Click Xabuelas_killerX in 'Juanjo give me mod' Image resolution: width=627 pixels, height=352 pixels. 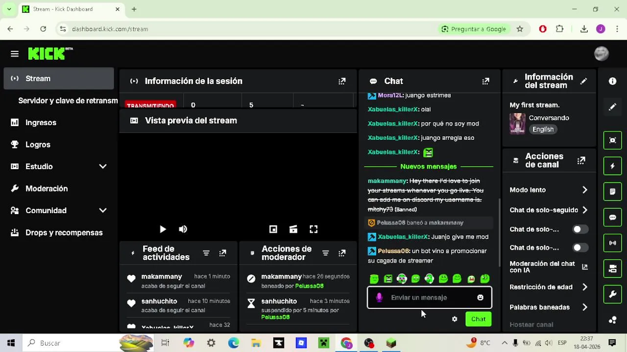click(403, 237)
